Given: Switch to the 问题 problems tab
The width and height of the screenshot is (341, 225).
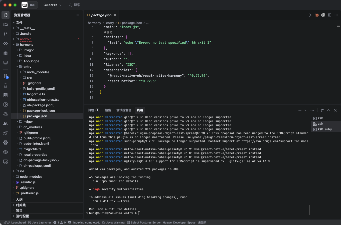Looking at the screenshot, I should coord(93,110).
